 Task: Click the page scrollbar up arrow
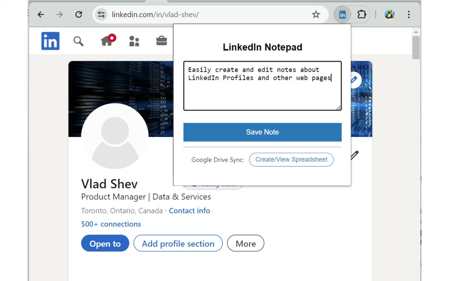click(x=416, y=32)
